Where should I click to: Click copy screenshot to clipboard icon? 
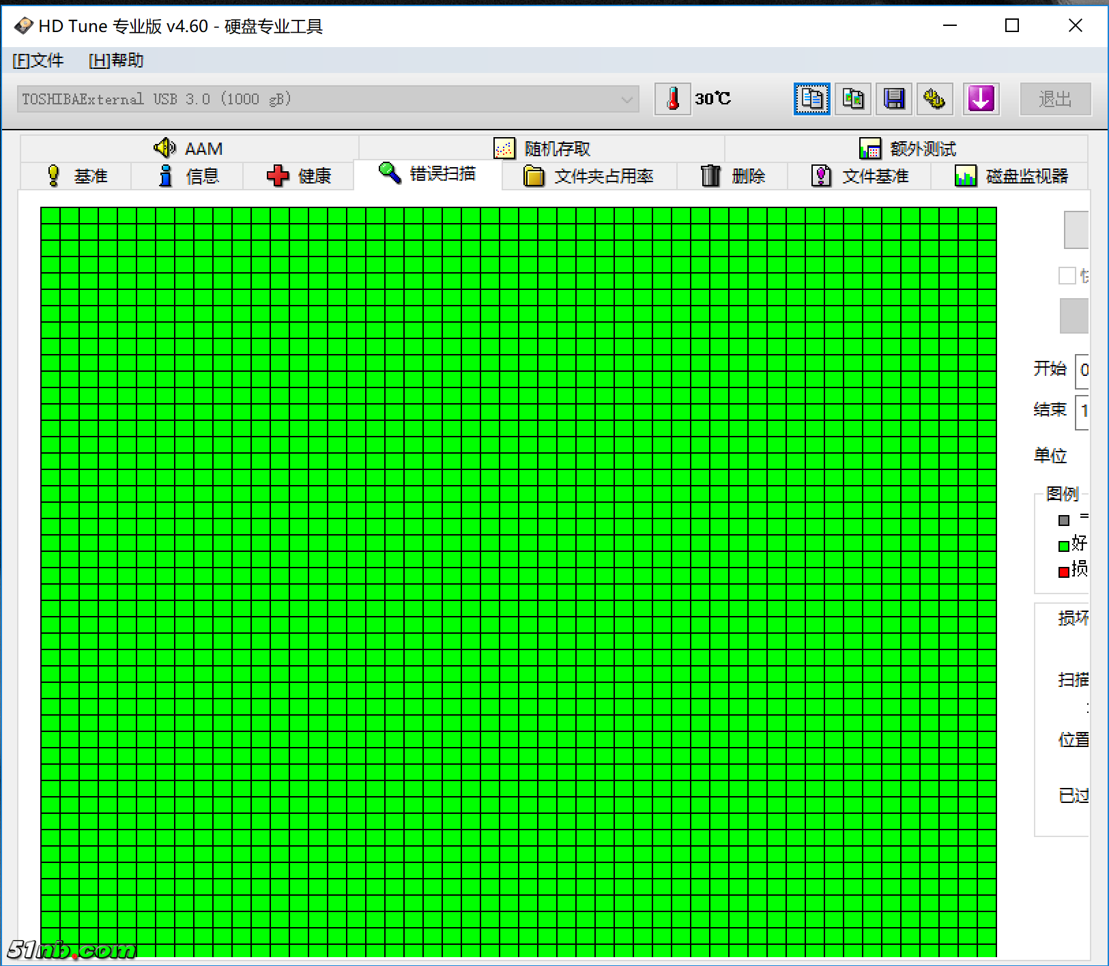[853, 99]
